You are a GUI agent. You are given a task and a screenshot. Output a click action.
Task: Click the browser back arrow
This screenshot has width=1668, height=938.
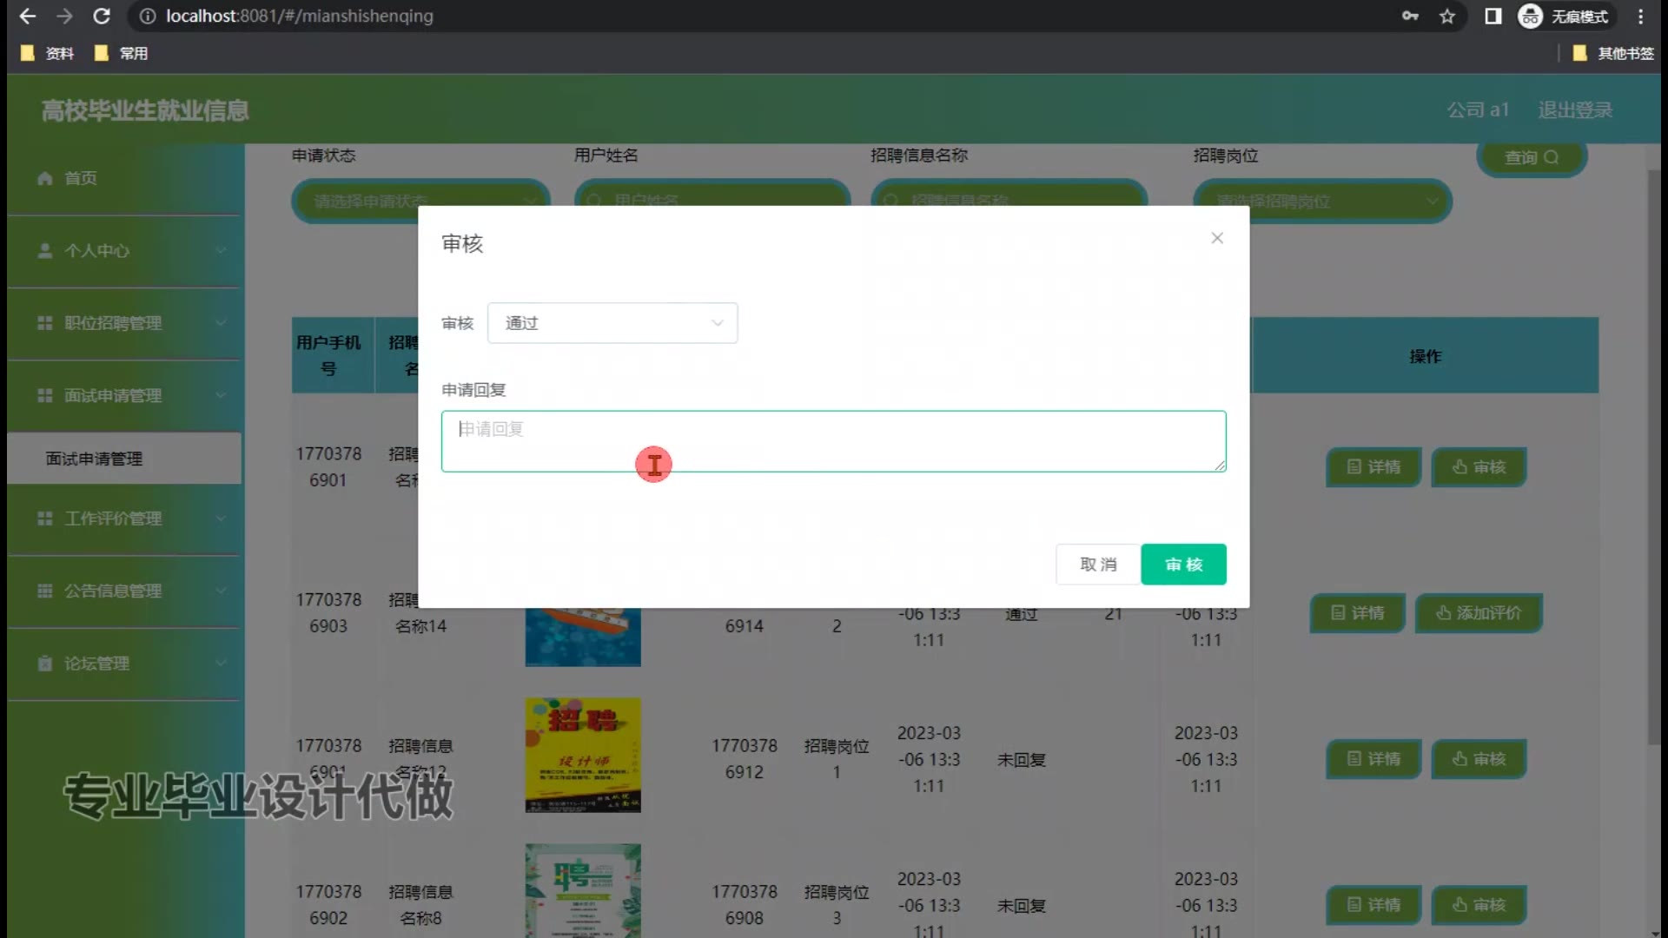click(27, 16)
